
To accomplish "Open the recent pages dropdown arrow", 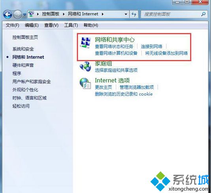I will tap(24, 14).
